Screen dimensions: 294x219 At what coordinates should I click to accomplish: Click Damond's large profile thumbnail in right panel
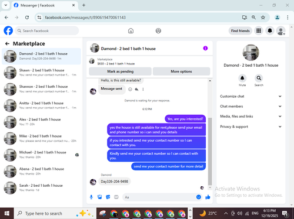click(250, 52)
